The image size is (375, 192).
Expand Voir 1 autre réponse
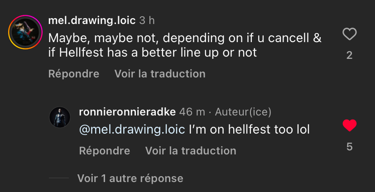coord(130,178)
